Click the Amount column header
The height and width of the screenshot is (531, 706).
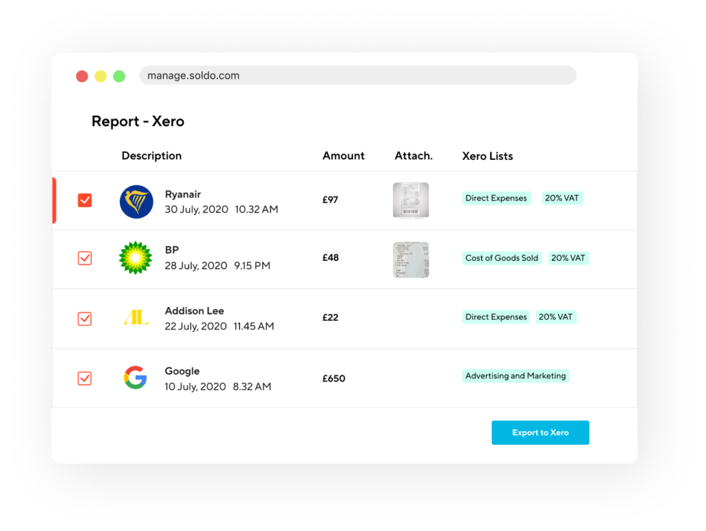click(343, 156)
